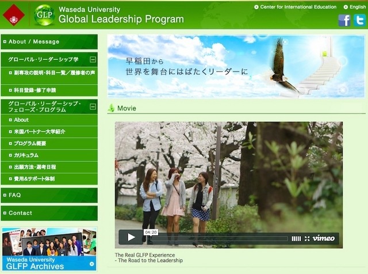Click the green GLP globe logo
The width and height of the screenshot is (368, 274).
44,15
